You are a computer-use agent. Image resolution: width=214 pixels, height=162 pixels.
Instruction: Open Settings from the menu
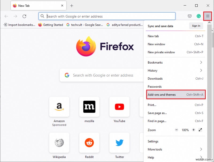(x=175, y=141)
